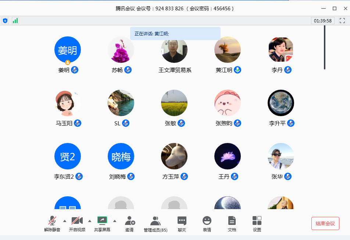The image size is (350, 240).
Task: Expand audio options arrow beside 解除静音
Action: (65, 221)
